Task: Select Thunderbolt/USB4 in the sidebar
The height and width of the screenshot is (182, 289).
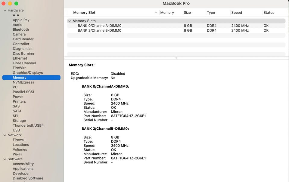Action: [28, 125]
